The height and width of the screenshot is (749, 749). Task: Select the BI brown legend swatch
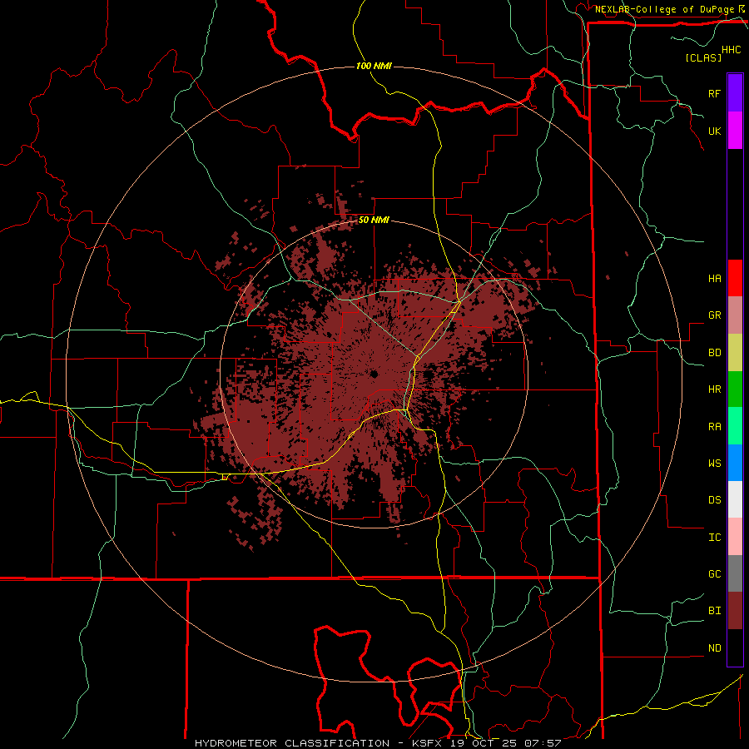[x=735, y=611]
